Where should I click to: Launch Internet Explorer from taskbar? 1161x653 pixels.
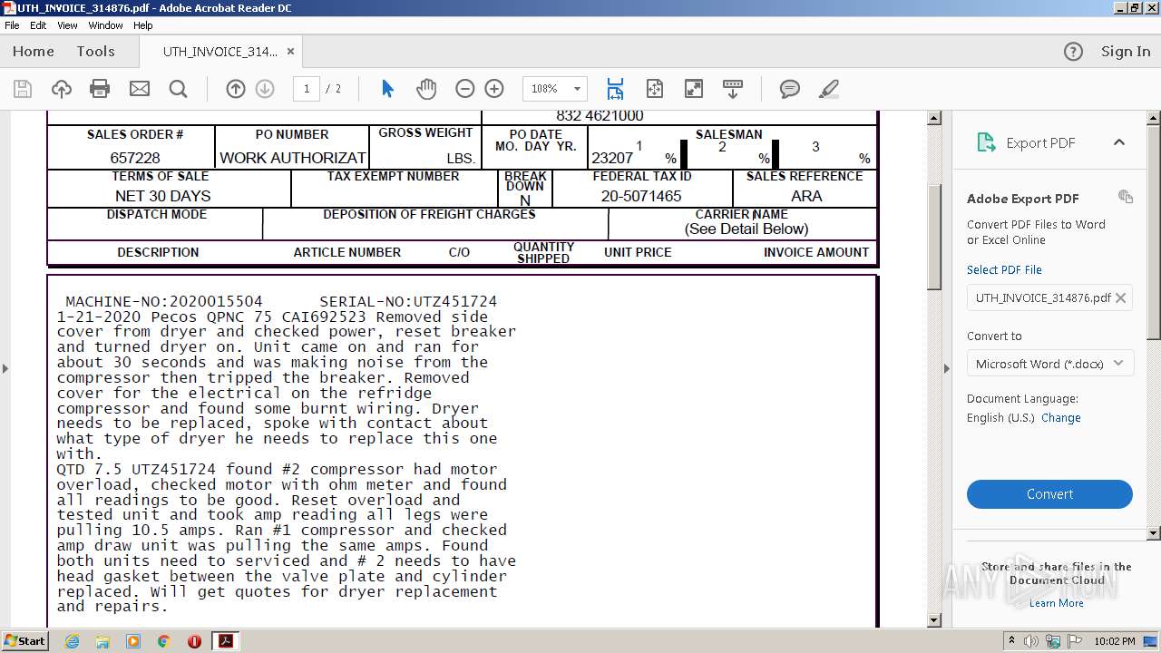tap(72, 641)
